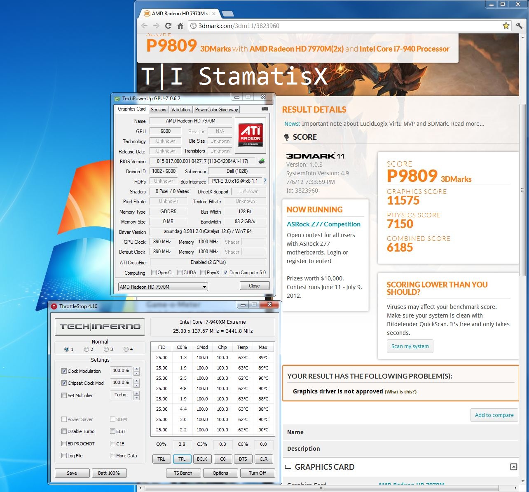
Task: Click Add to compare button
Action: click(494, 415)
